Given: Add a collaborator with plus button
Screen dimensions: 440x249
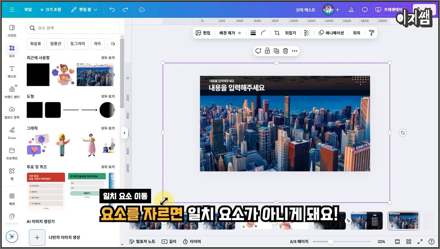Looking at the screenshot, I should pyautogui.click(x=337, y=10).
